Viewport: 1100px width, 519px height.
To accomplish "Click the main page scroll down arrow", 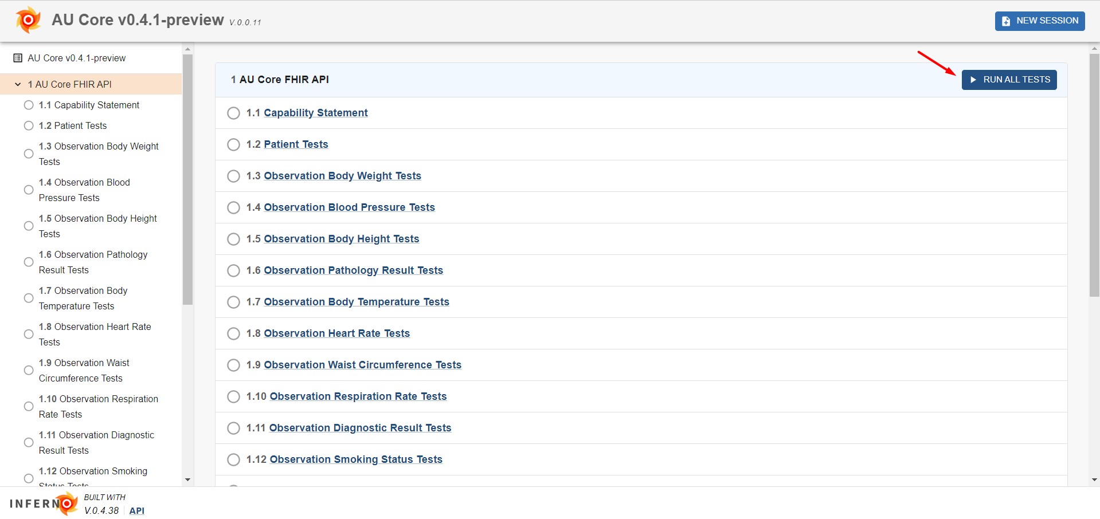I will [1094, 480].
